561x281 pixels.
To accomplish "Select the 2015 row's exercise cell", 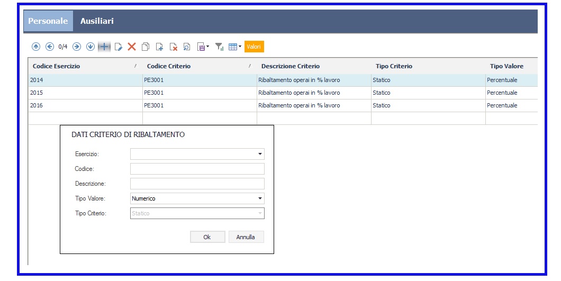I will click(x=85, y=93).
